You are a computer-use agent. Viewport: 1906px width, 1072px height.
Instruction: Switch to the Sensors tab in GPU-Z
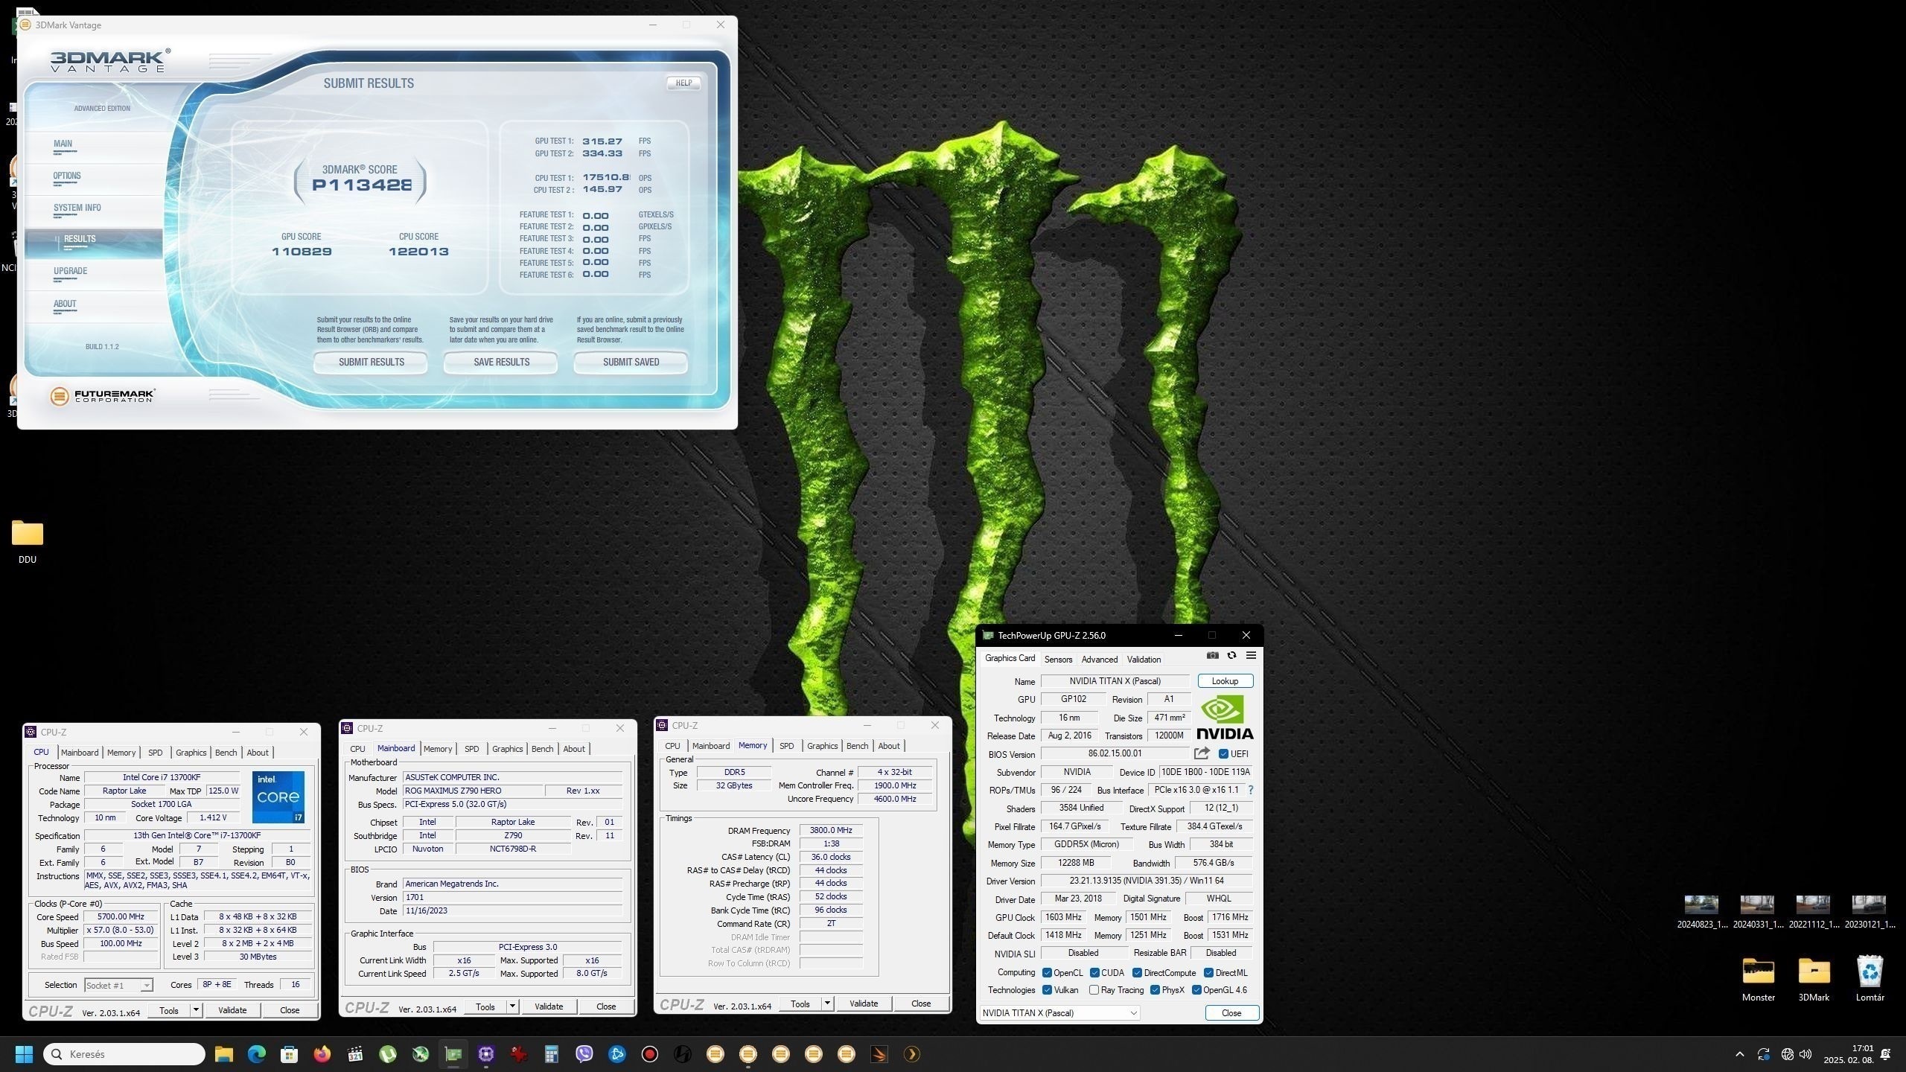1058,660
